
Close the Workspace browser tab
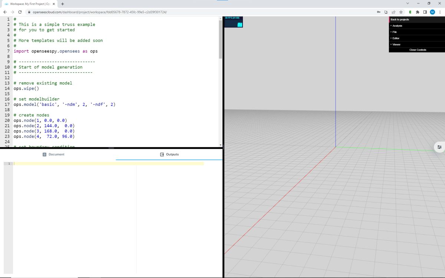click(54, 4)
